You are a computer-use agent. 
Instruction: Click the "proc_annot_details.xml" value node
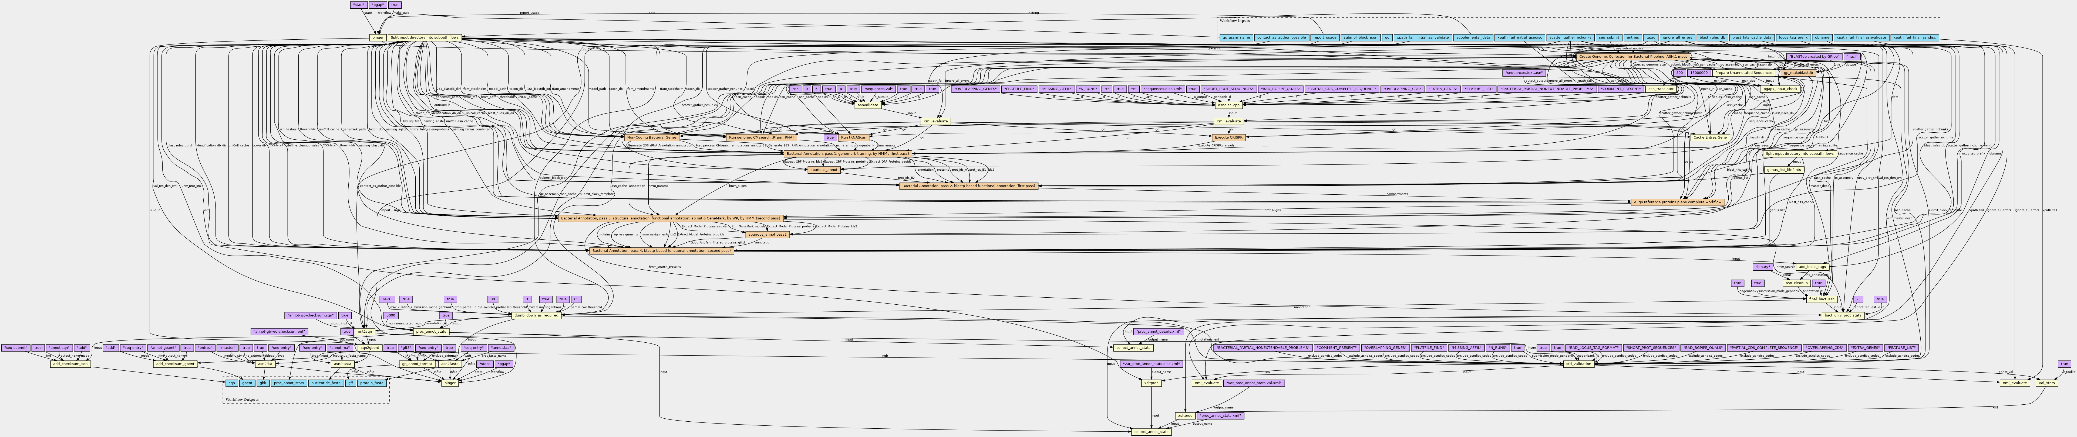coord(1159,332)
